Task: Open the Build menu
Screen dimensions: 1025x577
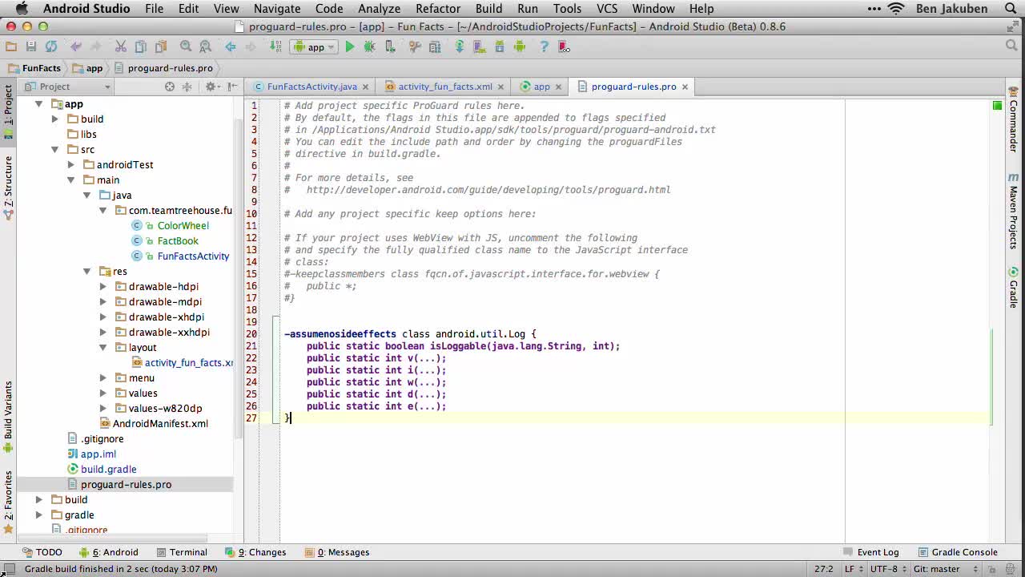Action: point(488,9)
